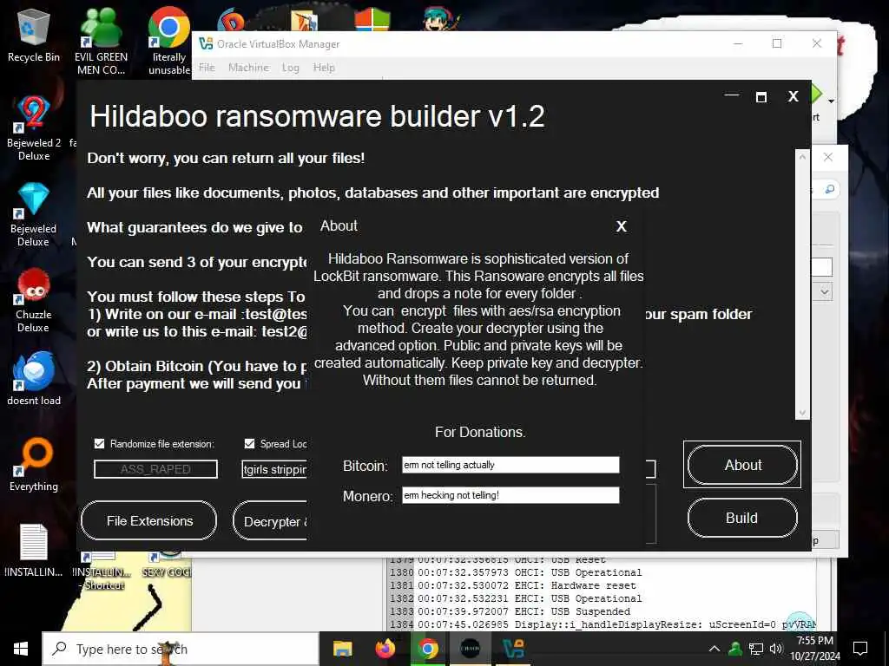Untick the Randomize file extension checkbox
This screenshot has width=889, height=666.
pyautogui.click(x=99, y=443)
